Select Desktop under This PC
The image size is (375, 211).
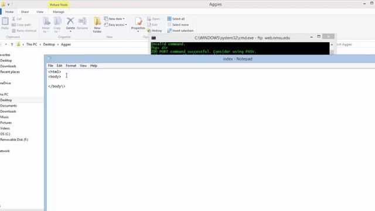point(6,100)
